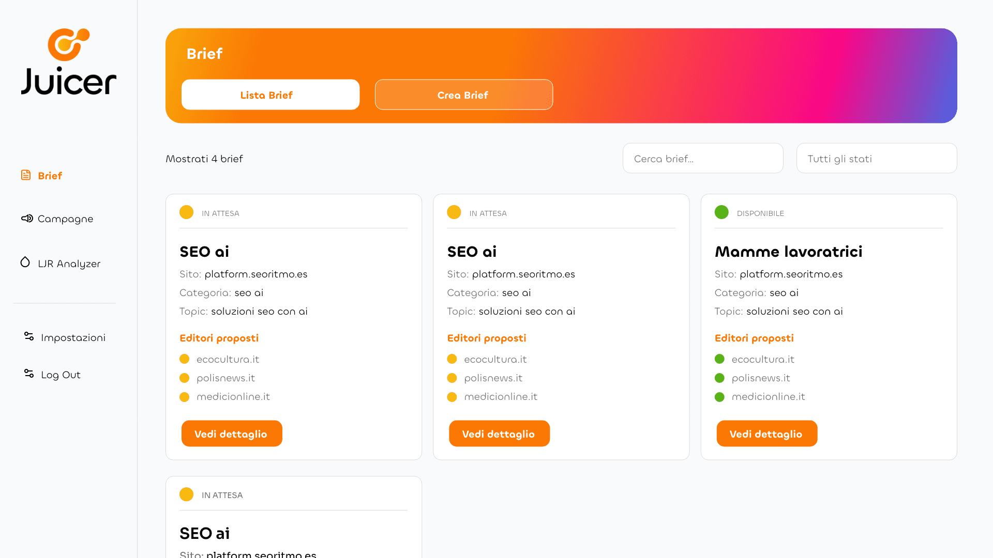Open the Impostazioni menu item
This screenshot has height=558, width=993.
coord(73,337)
